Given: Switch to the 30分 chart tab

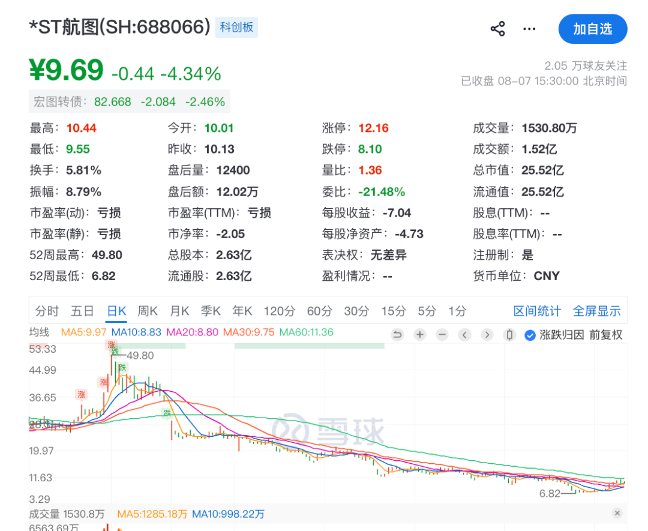Looking at the screenshot, I should [x=356, y=311].
